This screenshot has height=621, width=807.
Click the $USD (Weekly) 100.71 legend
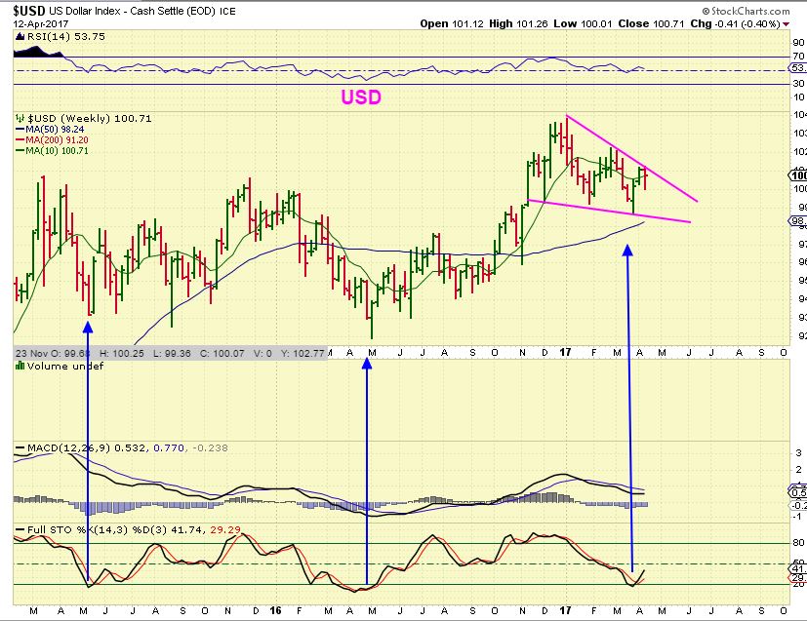[90, 118]
